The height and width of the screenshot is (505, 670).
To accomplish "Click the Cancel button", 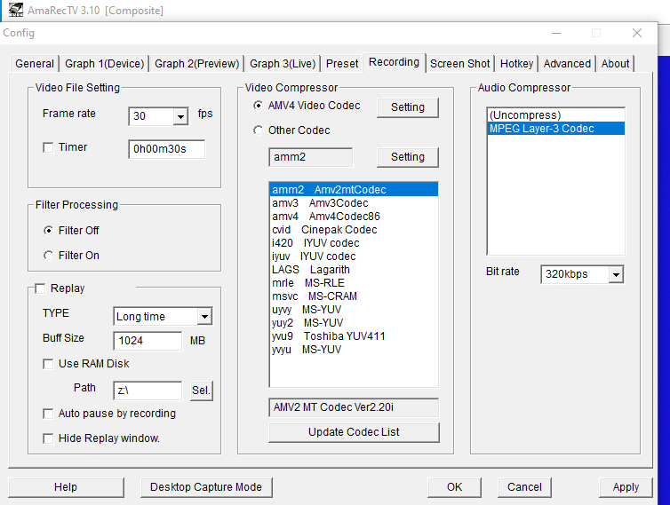I will pyautogui.click(x=524, y=487).
